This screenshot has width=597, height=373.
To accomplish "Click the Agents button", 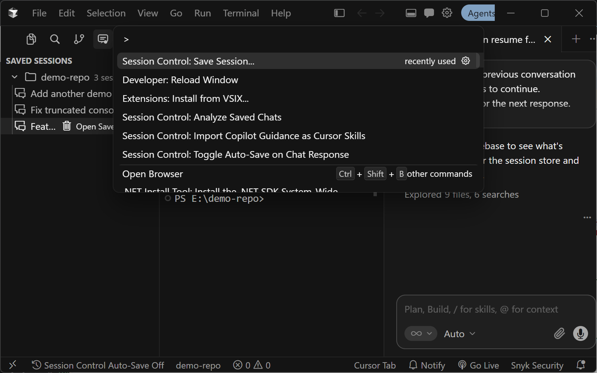I will point(478,13).
